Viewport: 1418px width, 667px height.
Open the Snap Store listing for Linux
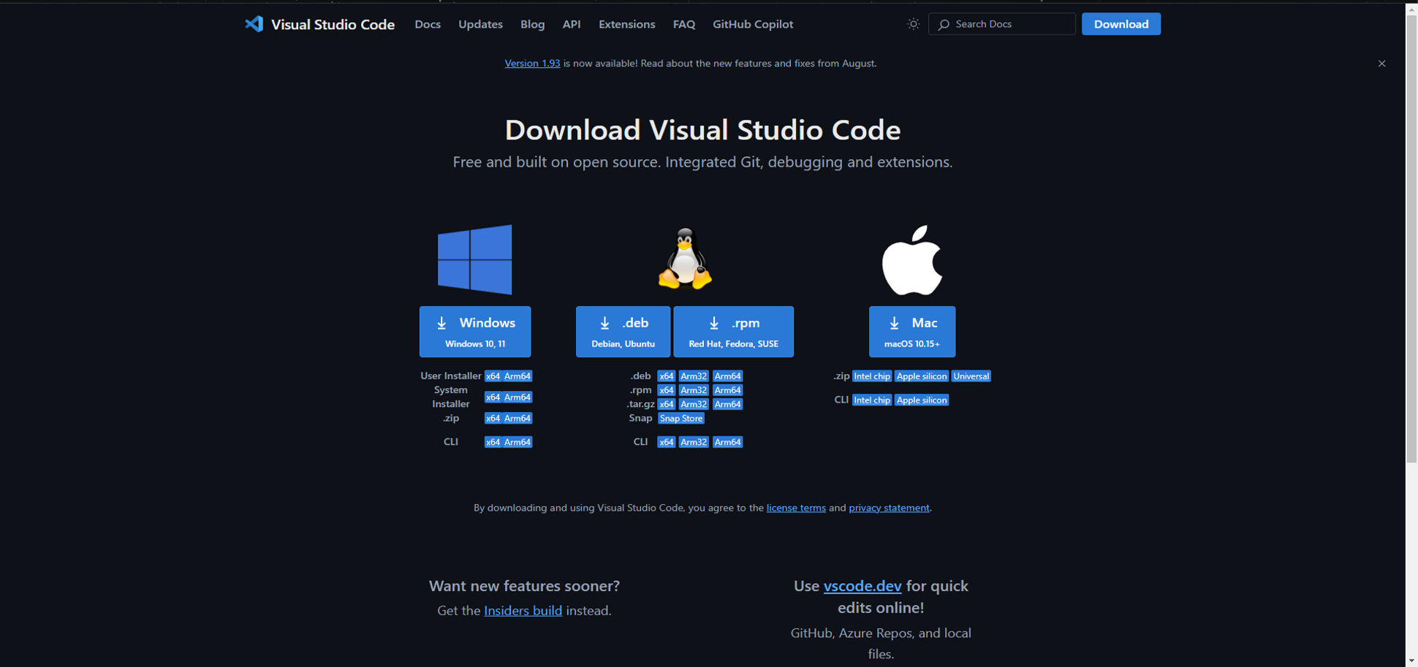680,418
